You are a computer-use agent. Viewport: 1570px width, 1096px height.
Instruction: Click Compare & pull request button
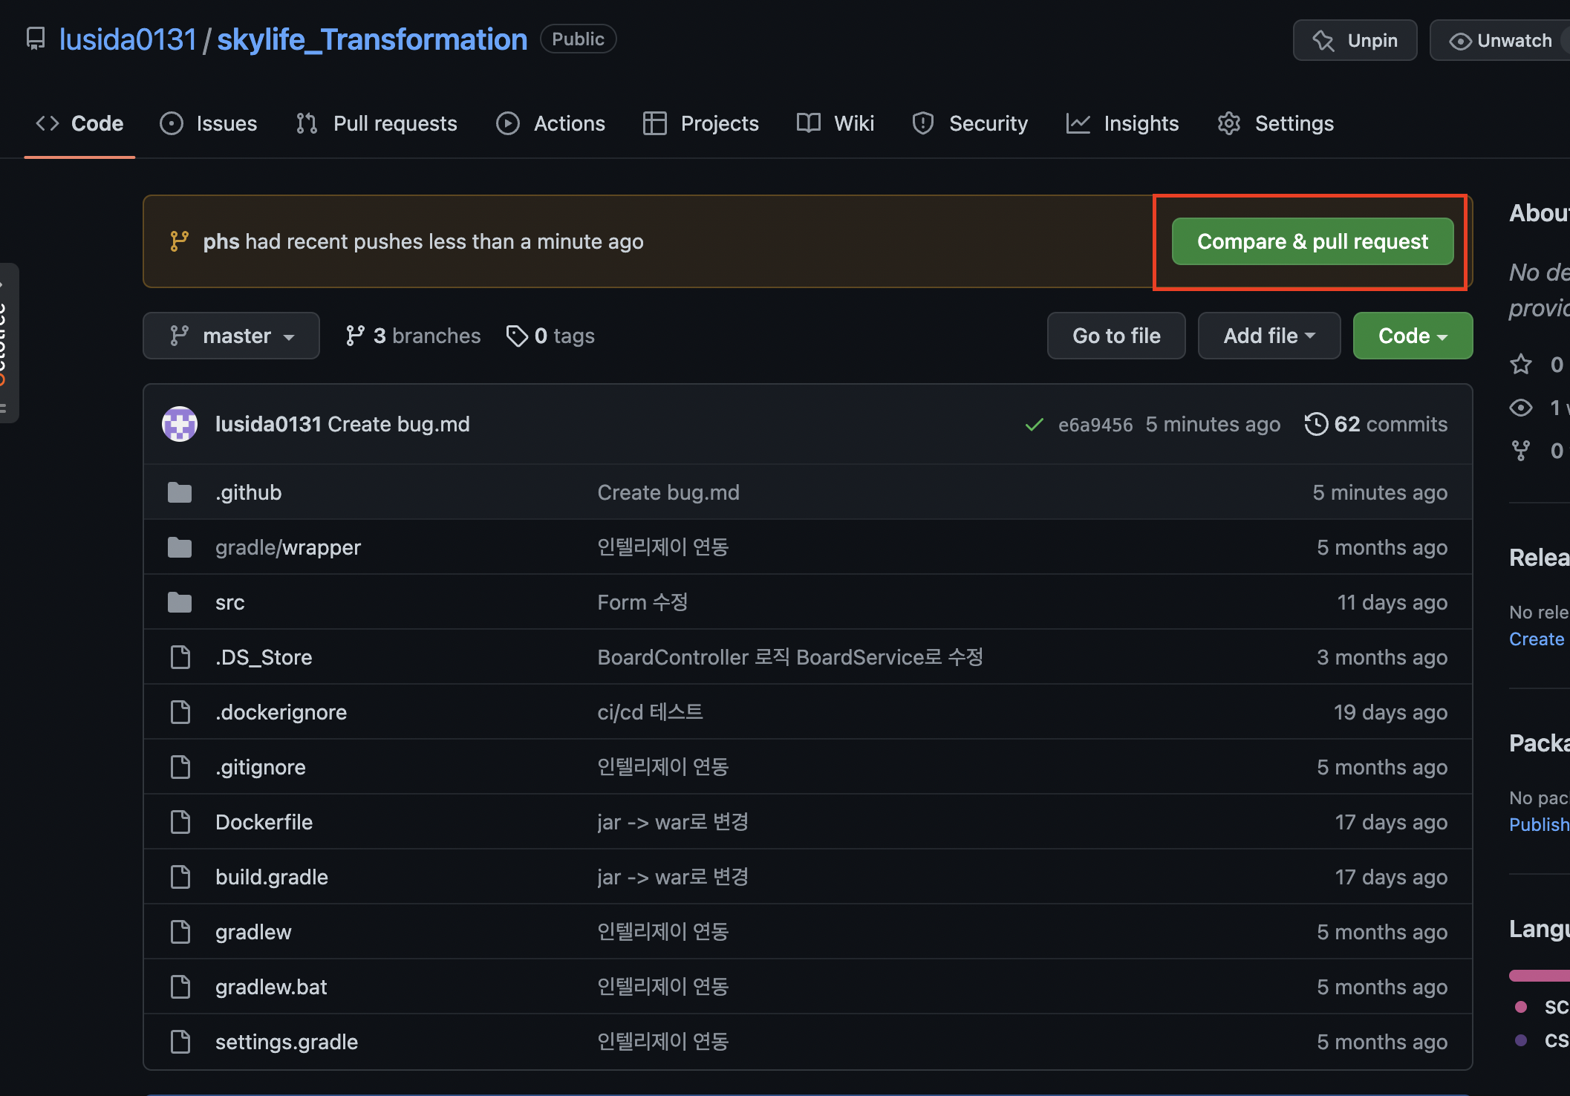coord(1312,241)
